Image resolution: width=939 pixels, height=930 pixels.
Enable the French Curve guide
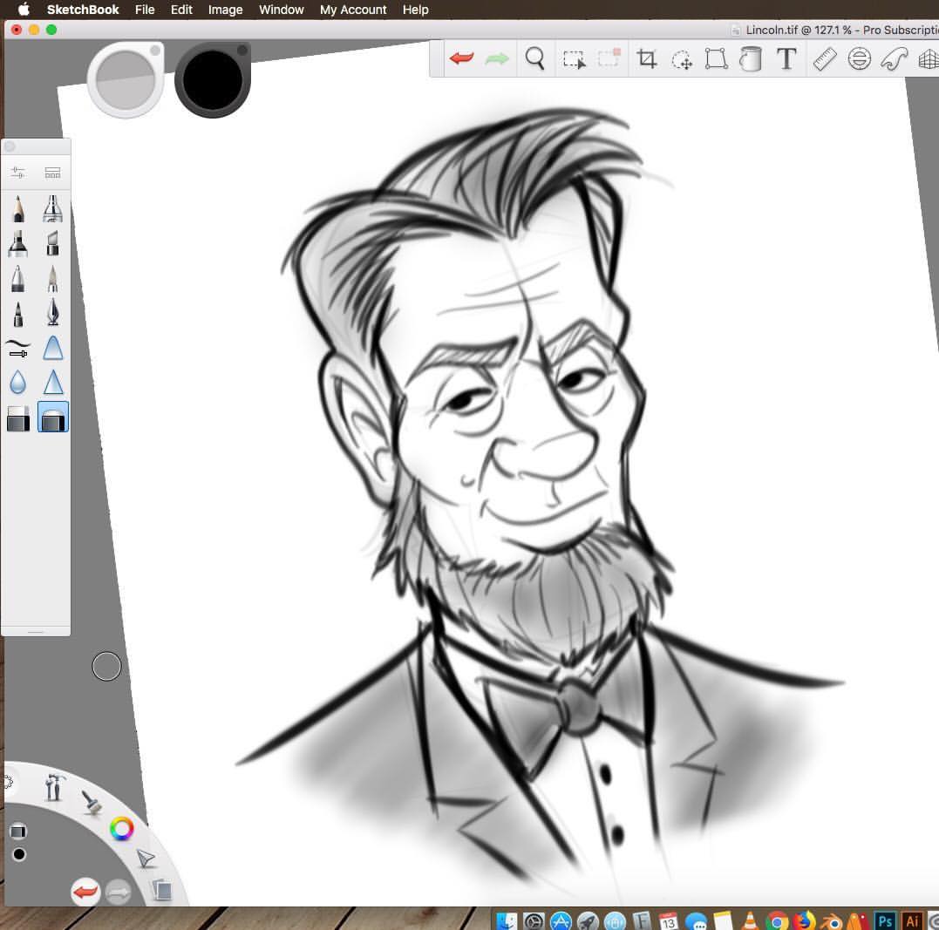tap(894, 58)
